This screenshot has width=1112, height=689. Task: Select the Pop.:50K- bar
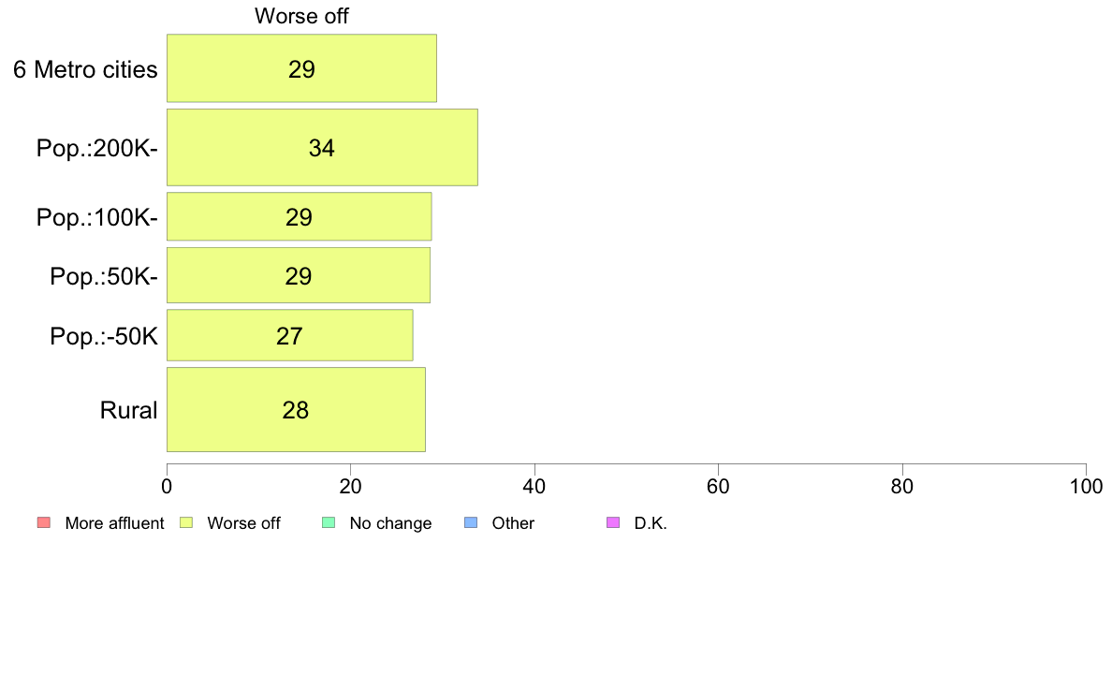[298, 275]
